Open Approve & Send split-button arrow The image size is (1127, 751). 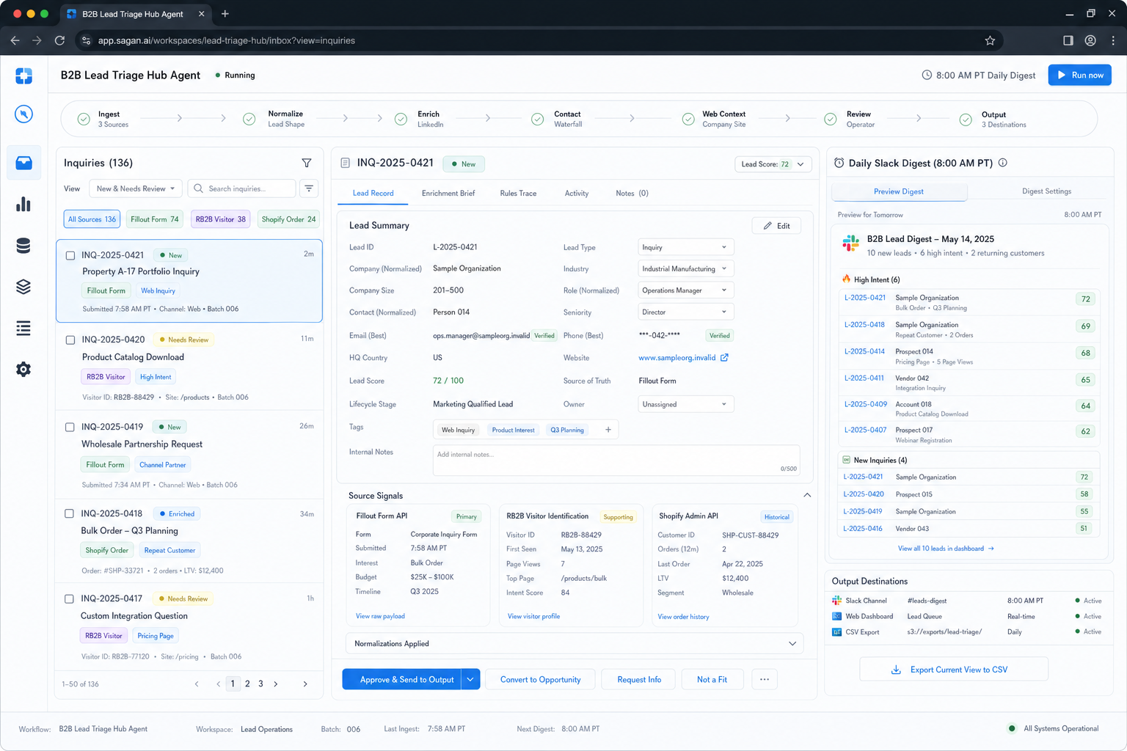(x=470, y=679)
